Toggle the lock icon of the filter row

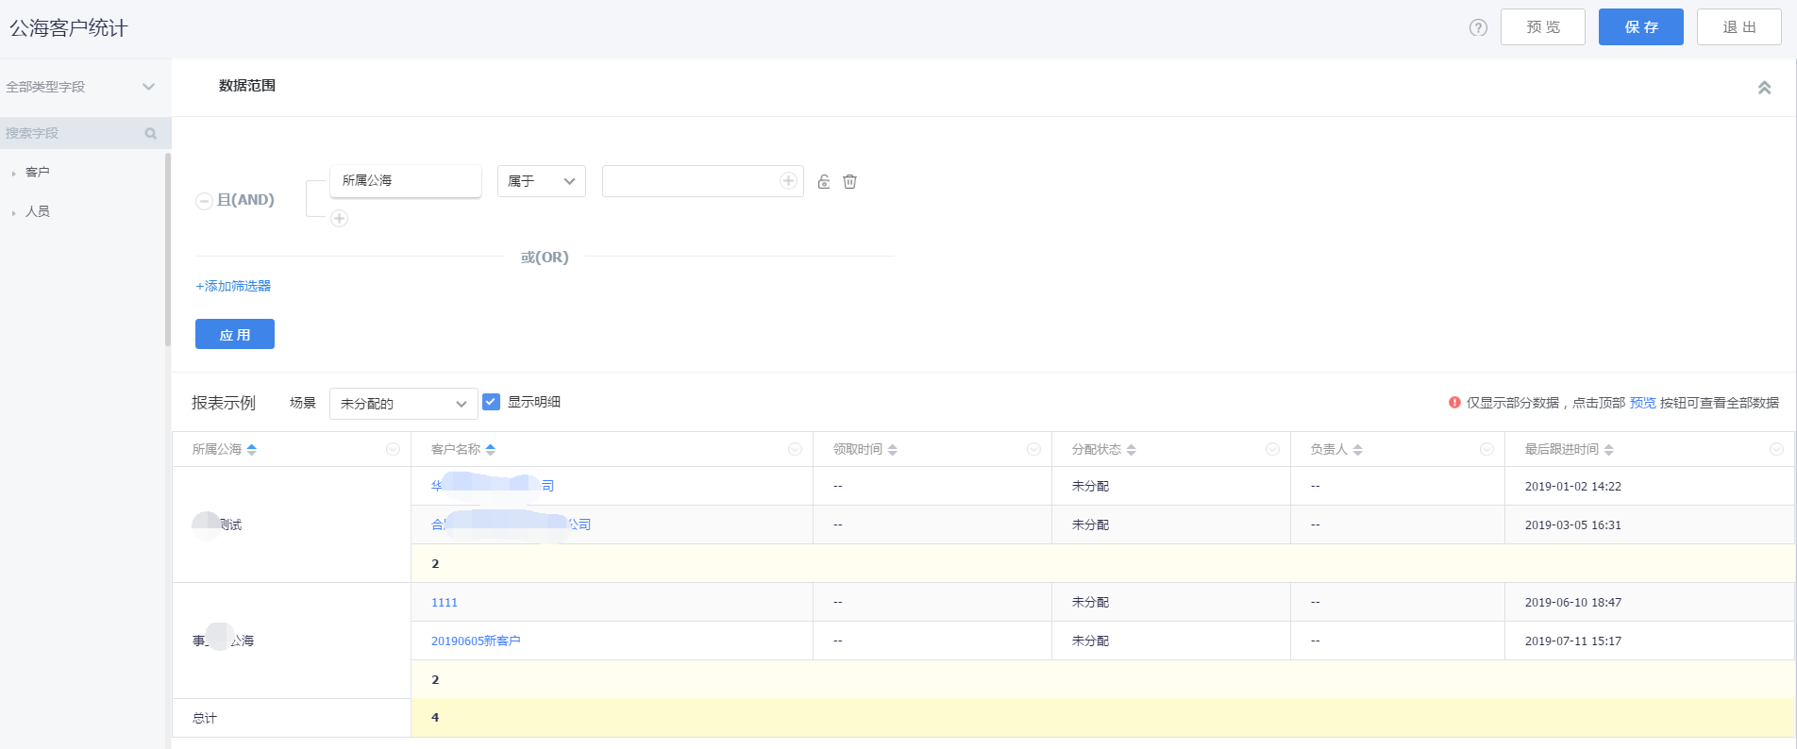(x=824, y=182)
